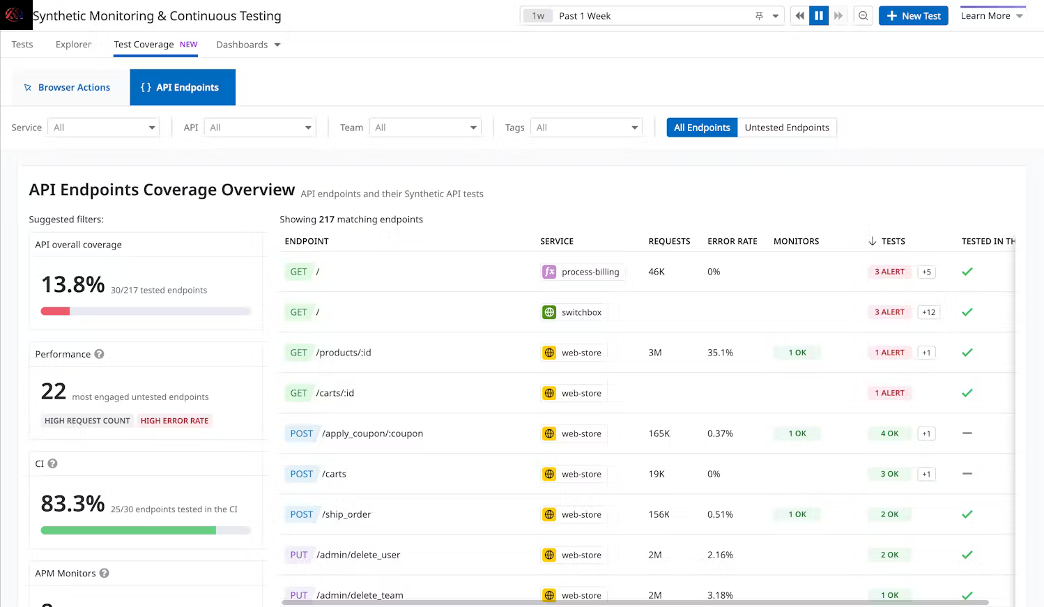Screen dimensions: 1044x607
Task: Open the Dashboards dropdown menu
Action: pyautogui.click(x=248, y=45)
